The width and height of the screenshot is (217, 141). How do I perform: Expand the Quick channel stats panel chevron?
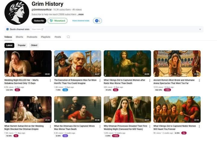[x=200, y=29]
